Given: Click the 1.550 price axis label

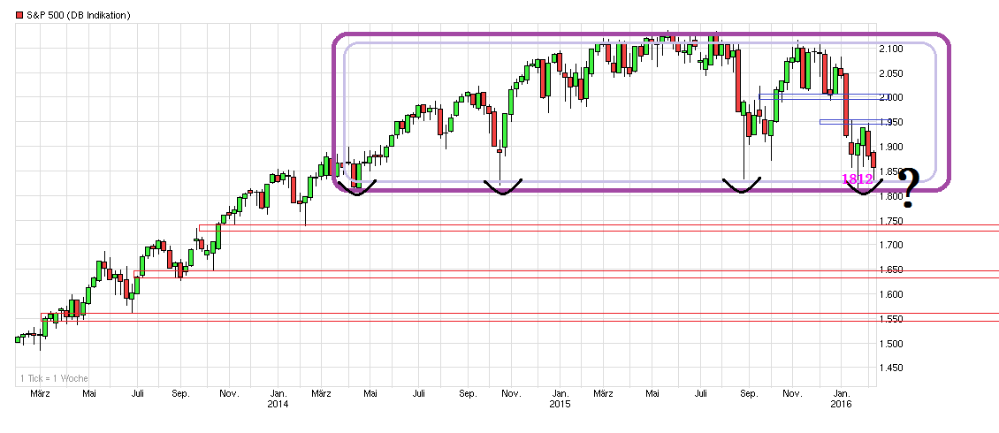Looking at the screenshot, I should 893,320.
